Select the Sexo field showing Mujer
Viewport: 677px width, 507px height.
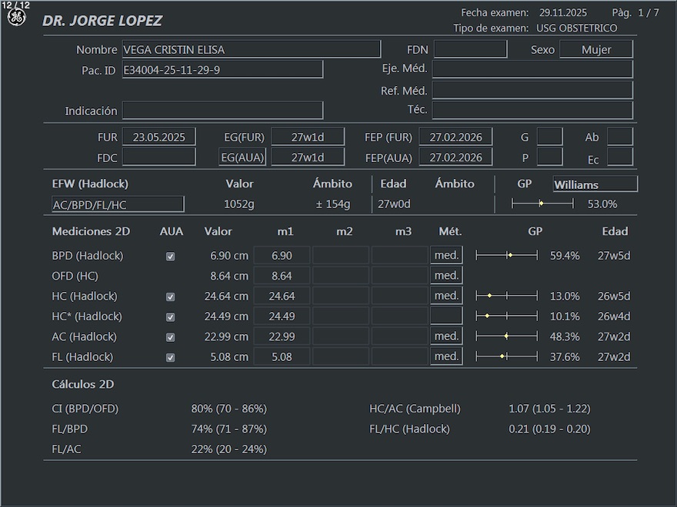click(x=595, y=50)
